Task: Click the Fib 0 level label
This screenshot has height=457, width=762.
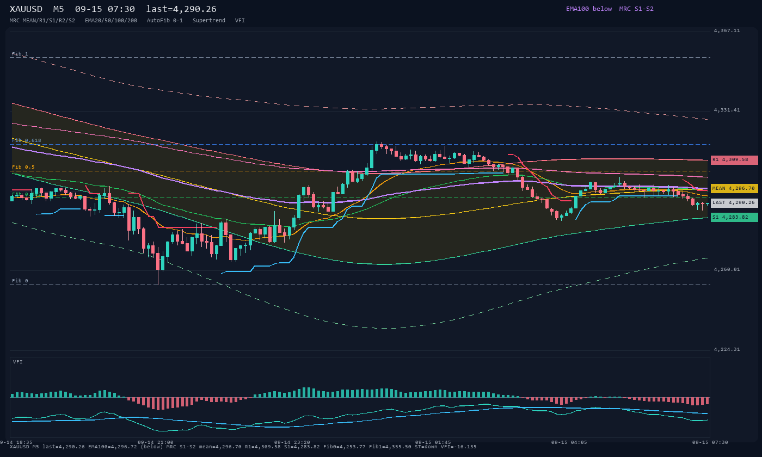Action: click(x=20, y=281)
